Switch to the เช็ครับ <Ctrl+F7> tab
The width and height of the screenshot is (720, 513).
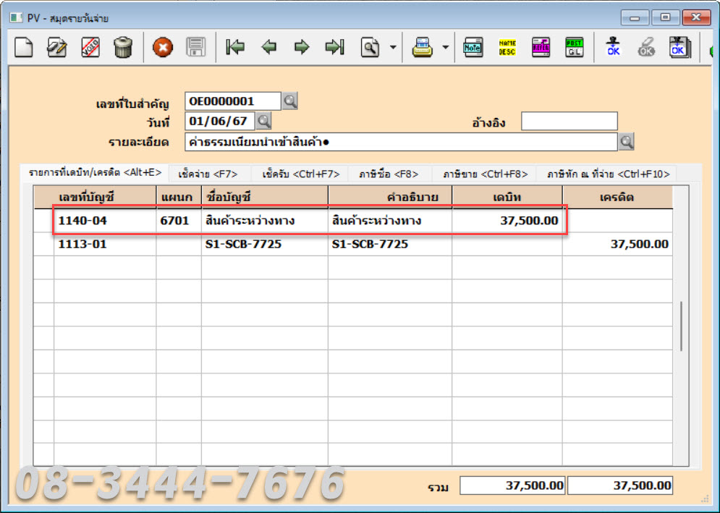pos(301,174)
